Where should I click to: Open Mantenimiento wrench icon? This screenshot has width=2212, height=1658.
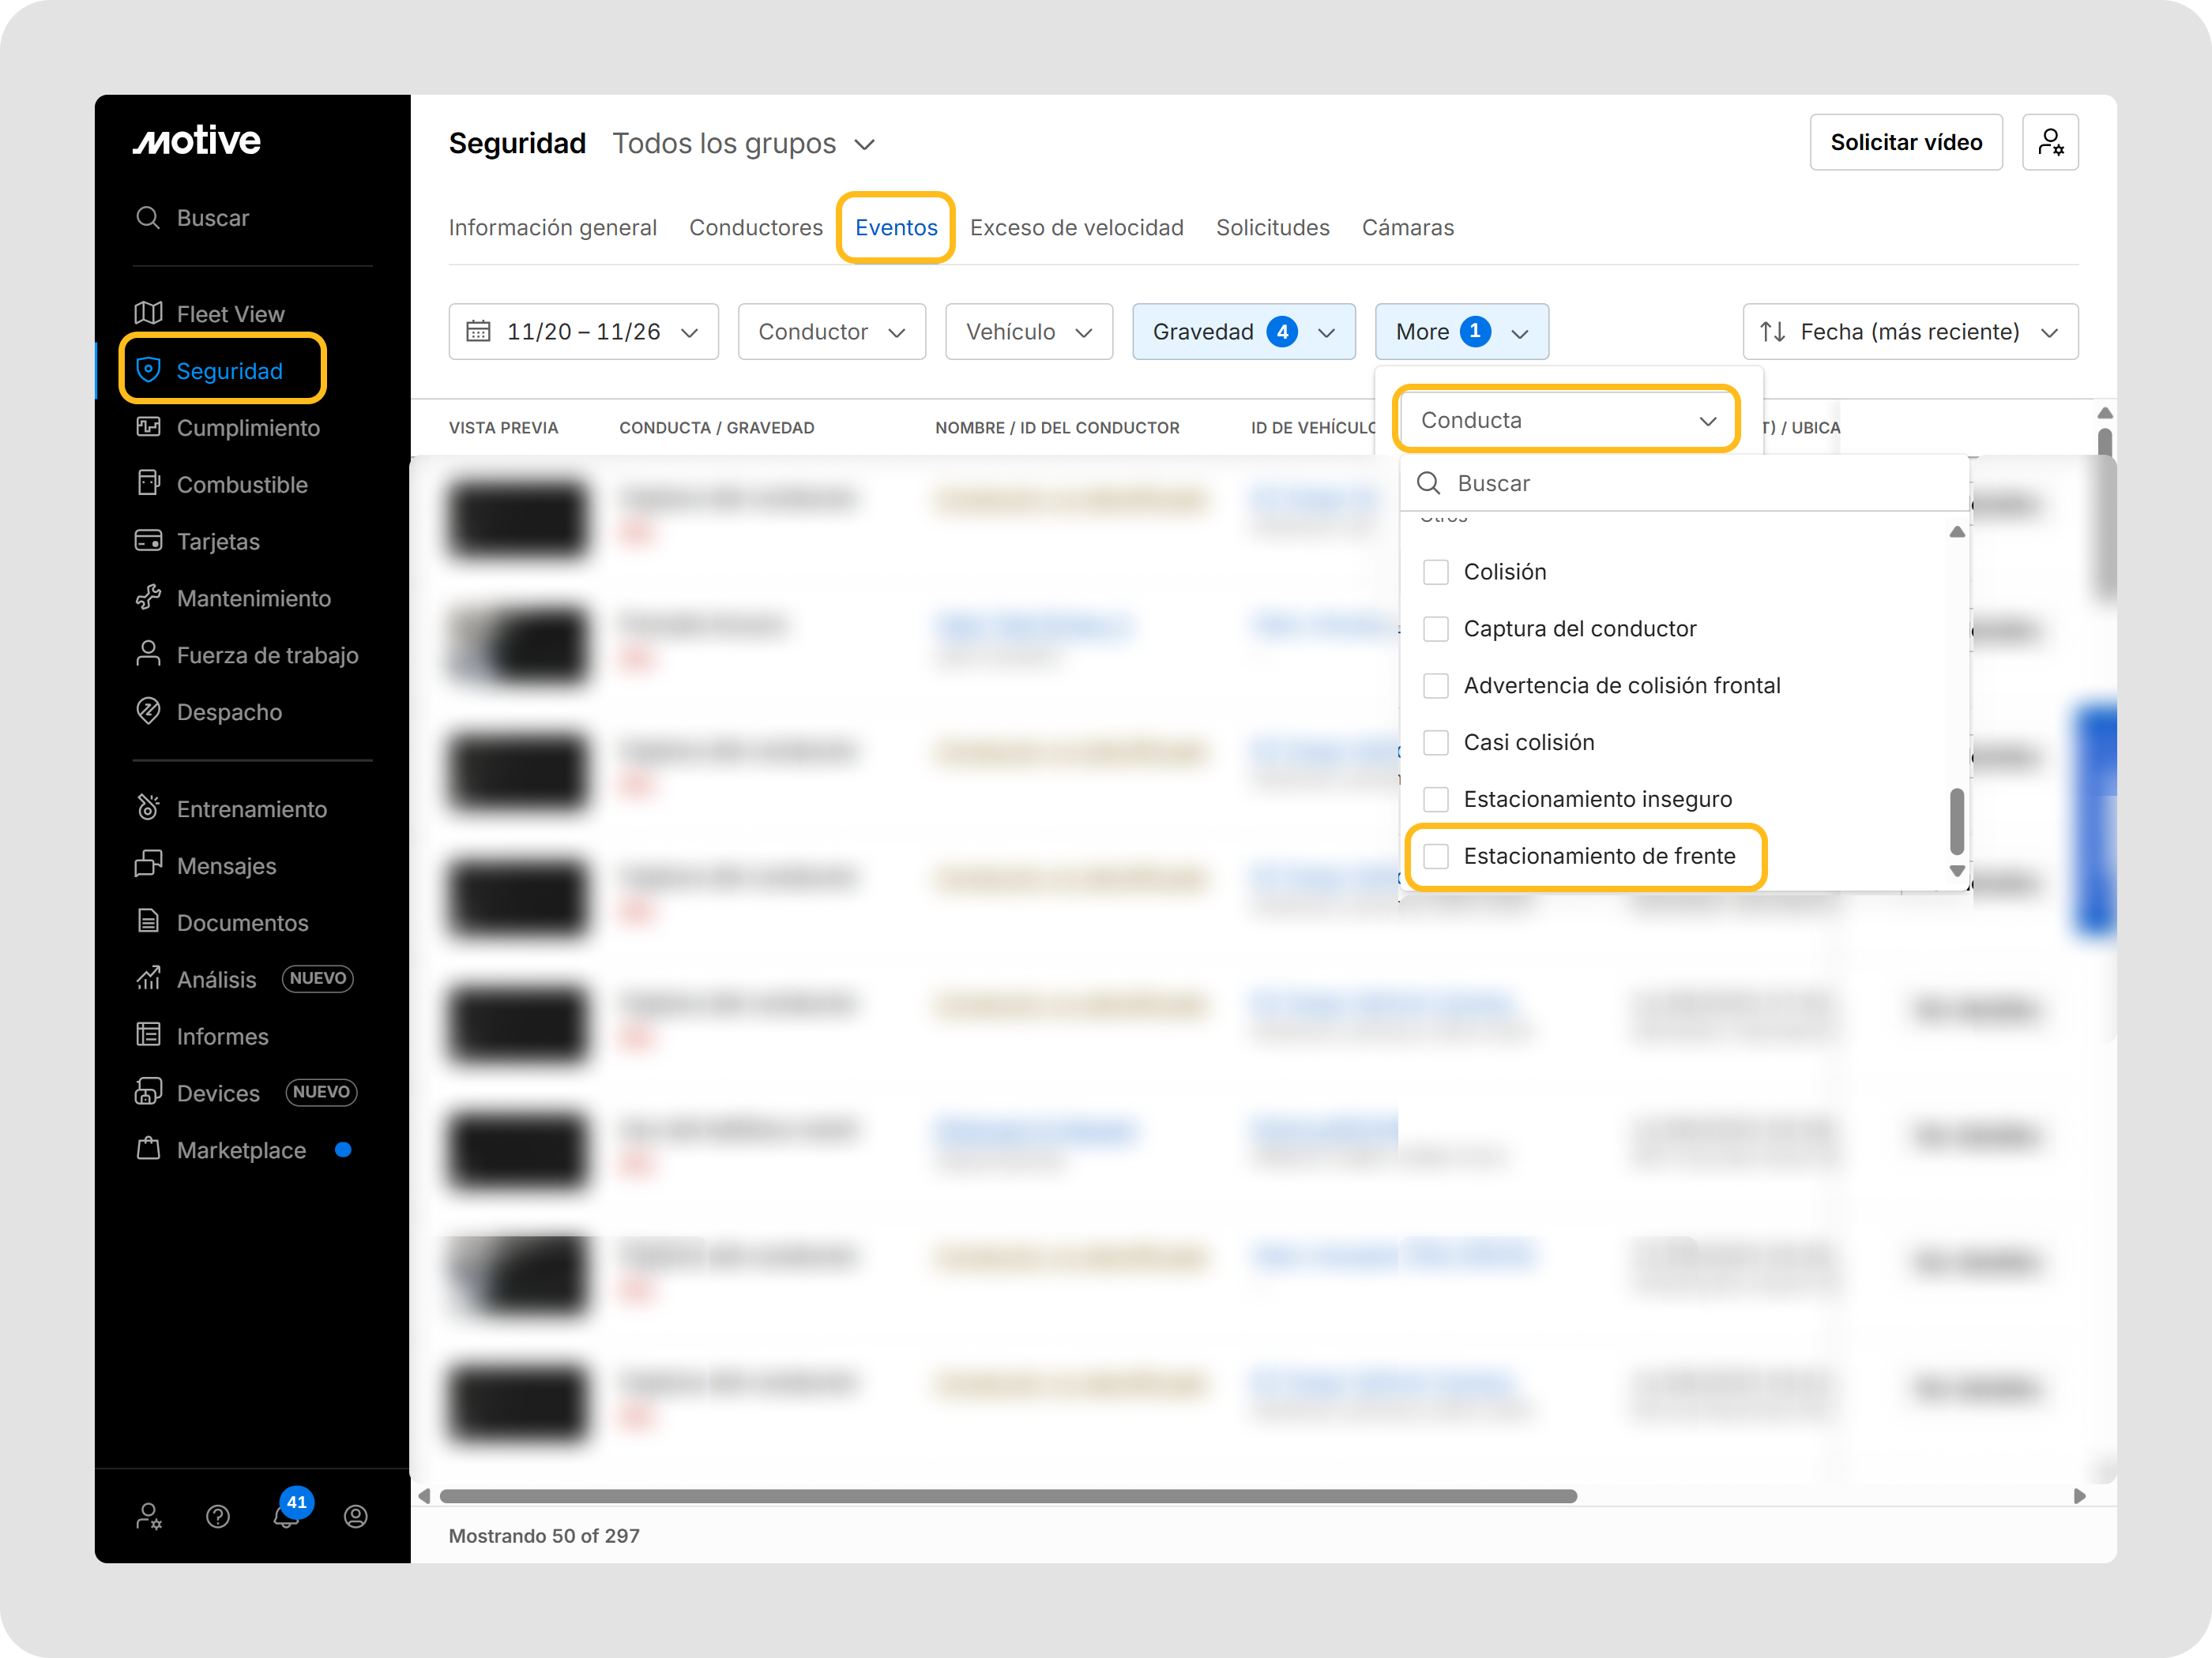click(149, 598)
